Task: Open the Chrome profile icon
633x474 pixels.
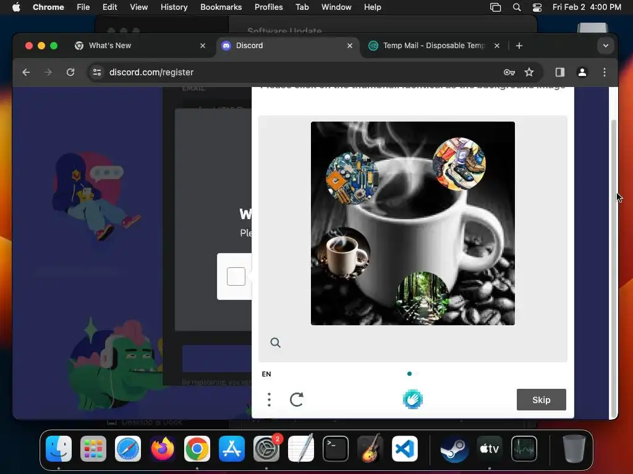Action: tap(582, 72)
